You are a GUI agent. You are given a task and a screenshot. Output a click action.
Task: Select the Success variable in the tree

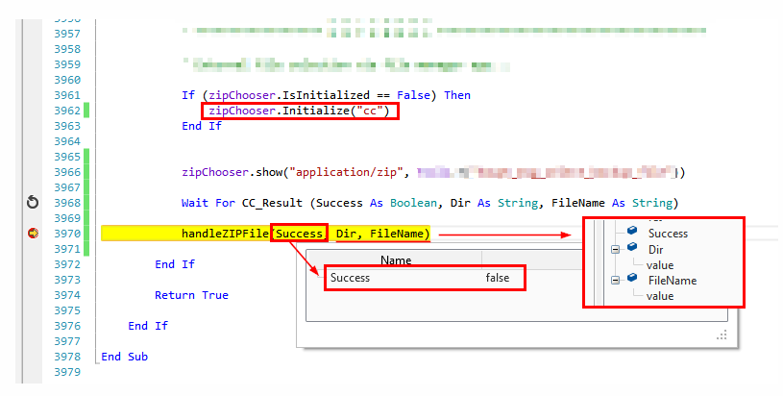pos(668,234)
